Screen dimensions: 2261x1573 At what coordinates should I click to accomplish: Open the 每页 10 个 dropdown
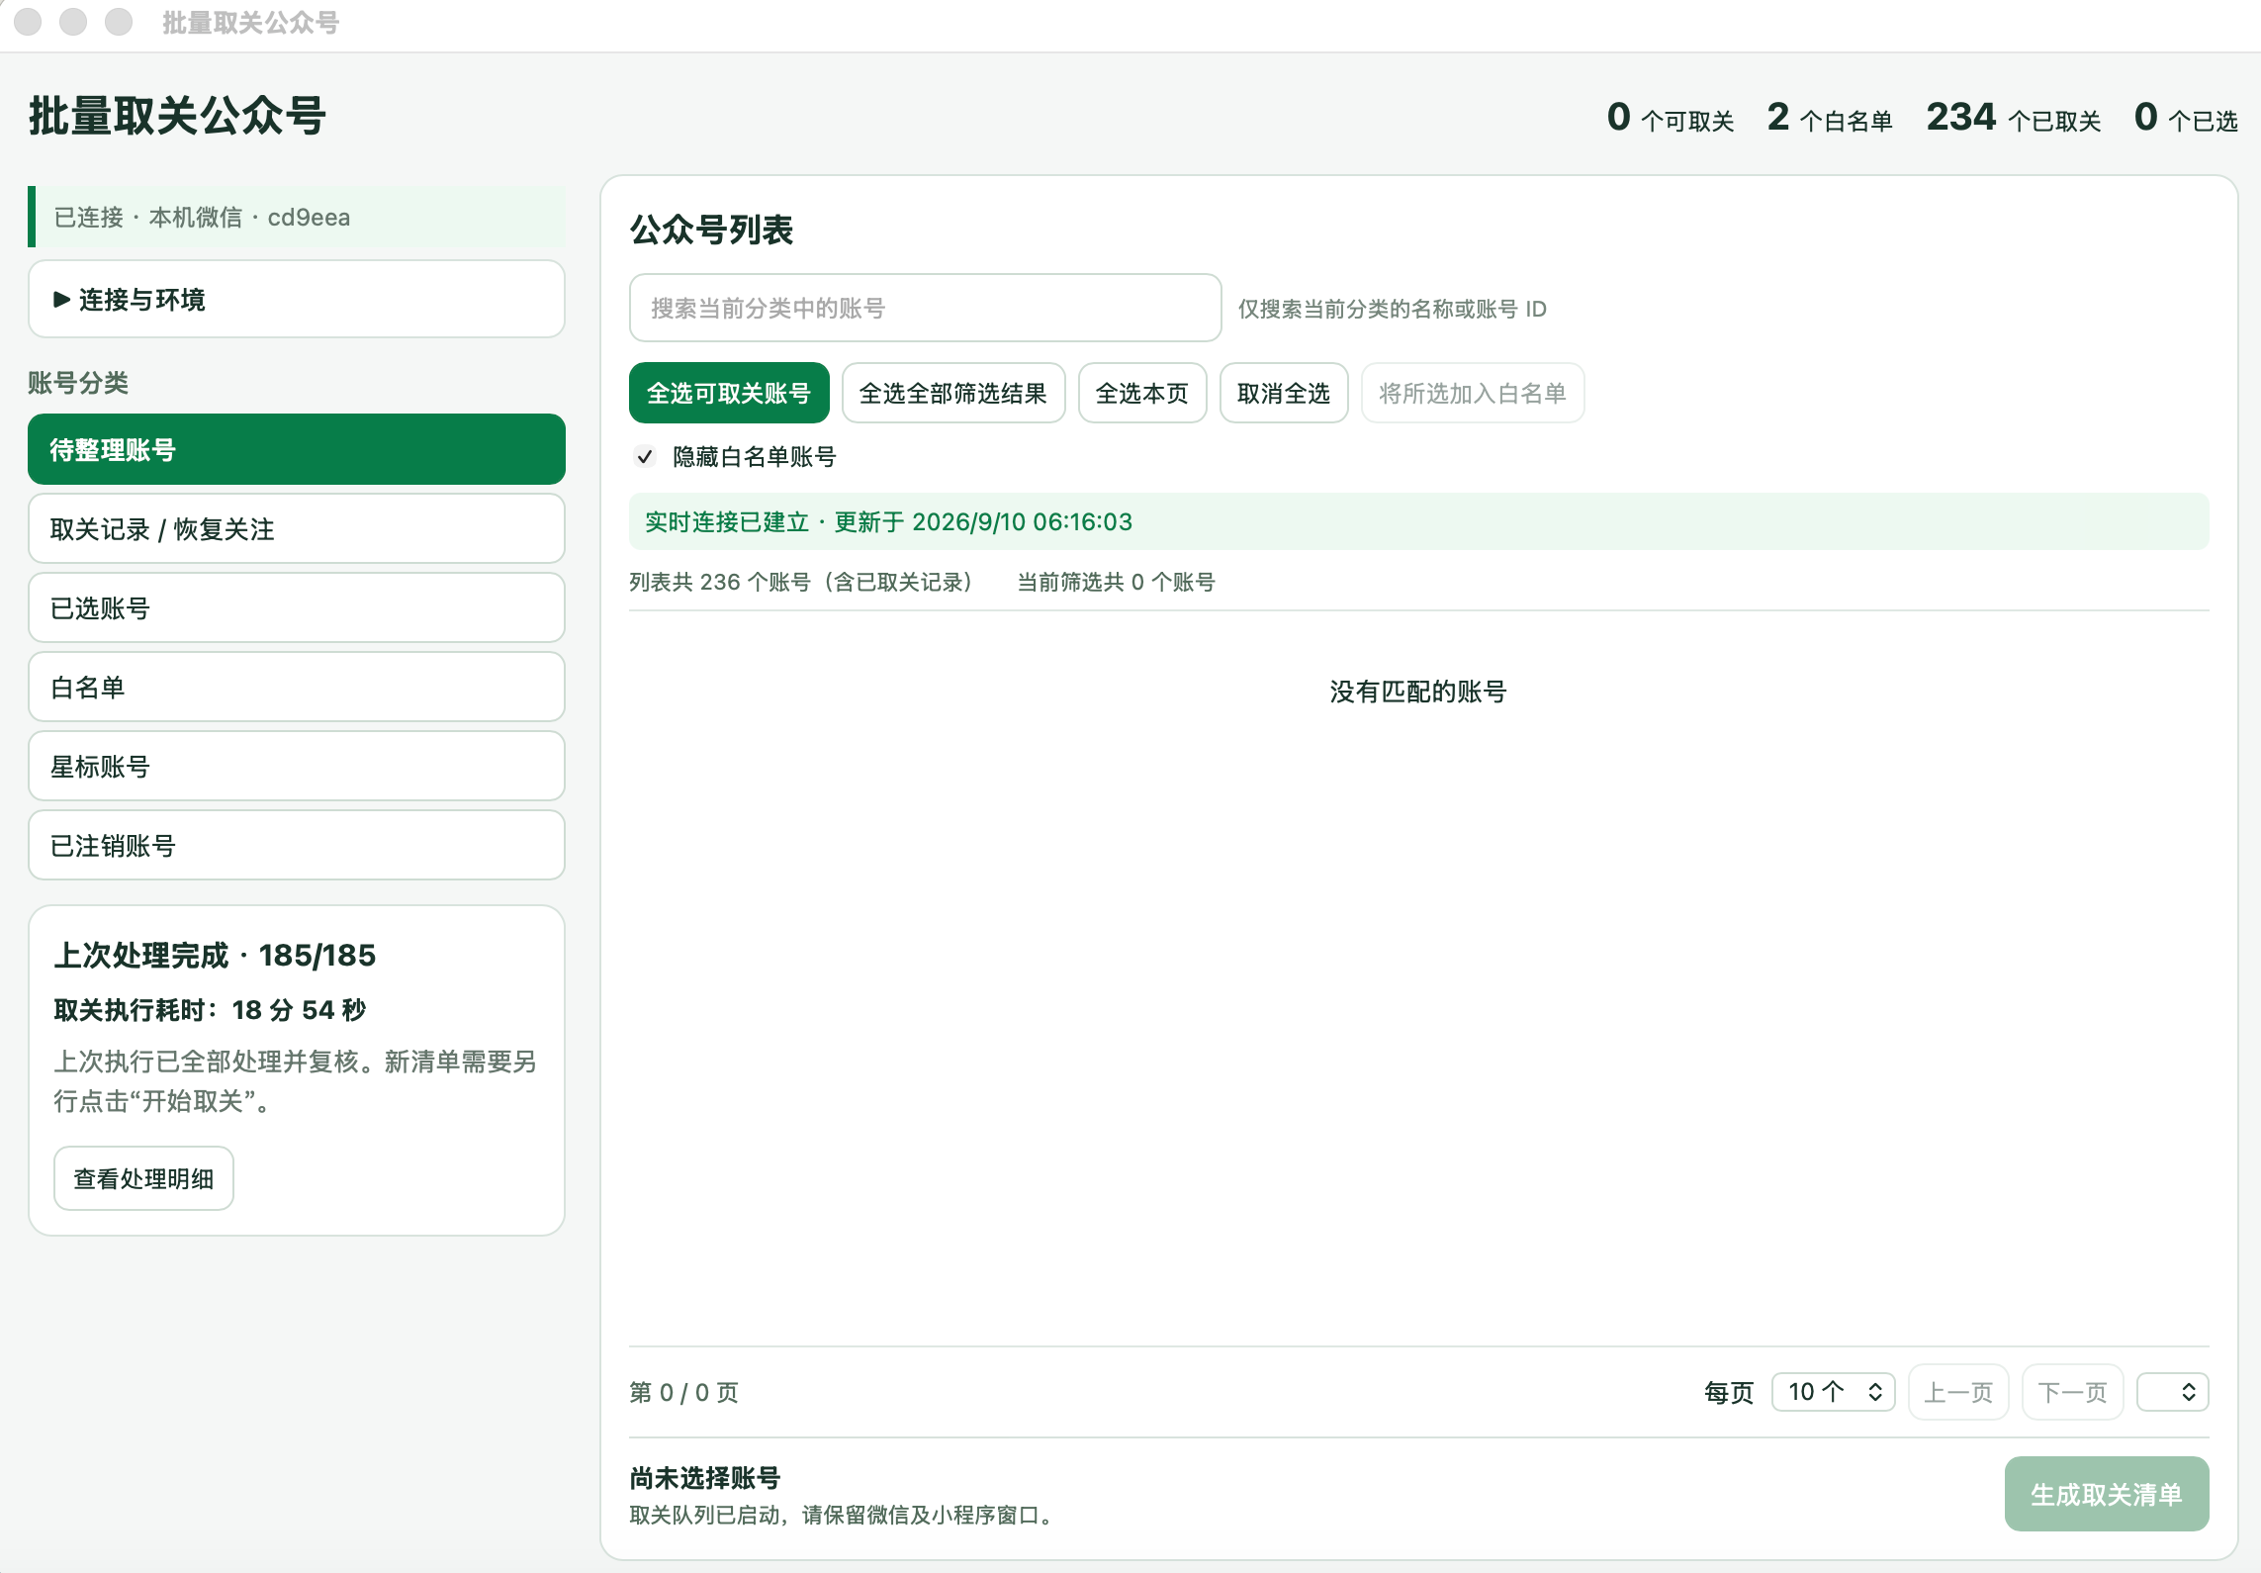click(1833, 1392)
